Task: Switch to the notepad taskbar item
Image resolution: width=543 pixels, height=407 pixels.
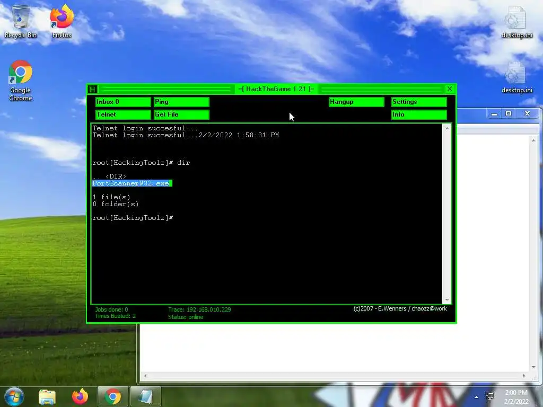Action: pyautogui.click(x=145, y=396)
